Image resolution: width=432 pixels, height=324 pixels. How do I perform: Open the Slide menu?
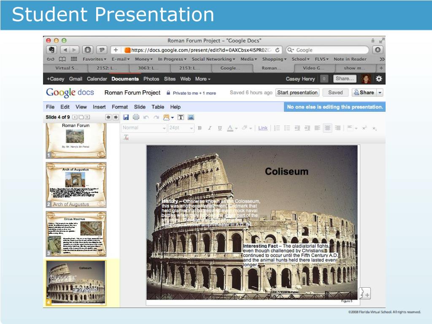click(x=140, y=107)
